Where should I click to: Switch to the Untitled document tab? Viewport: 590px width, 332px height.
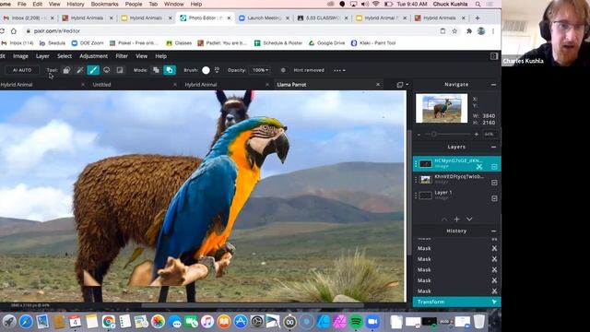coord(102,85)
